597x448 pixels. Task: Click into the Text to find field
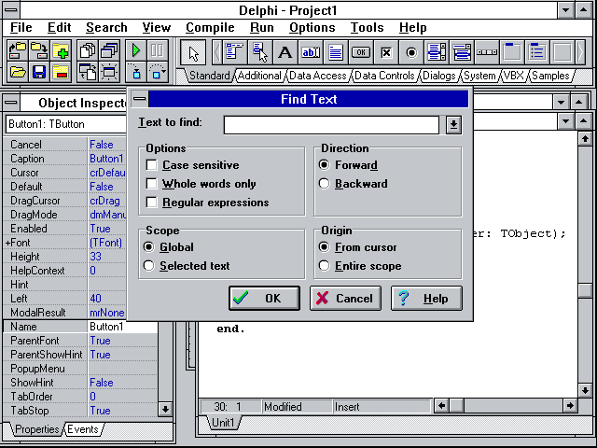[x=330, y=124]
